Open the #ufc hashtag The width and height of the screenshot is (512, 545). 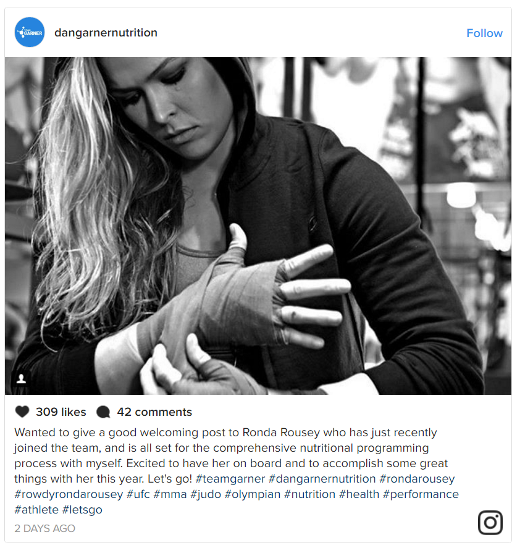tap(138, 494)
